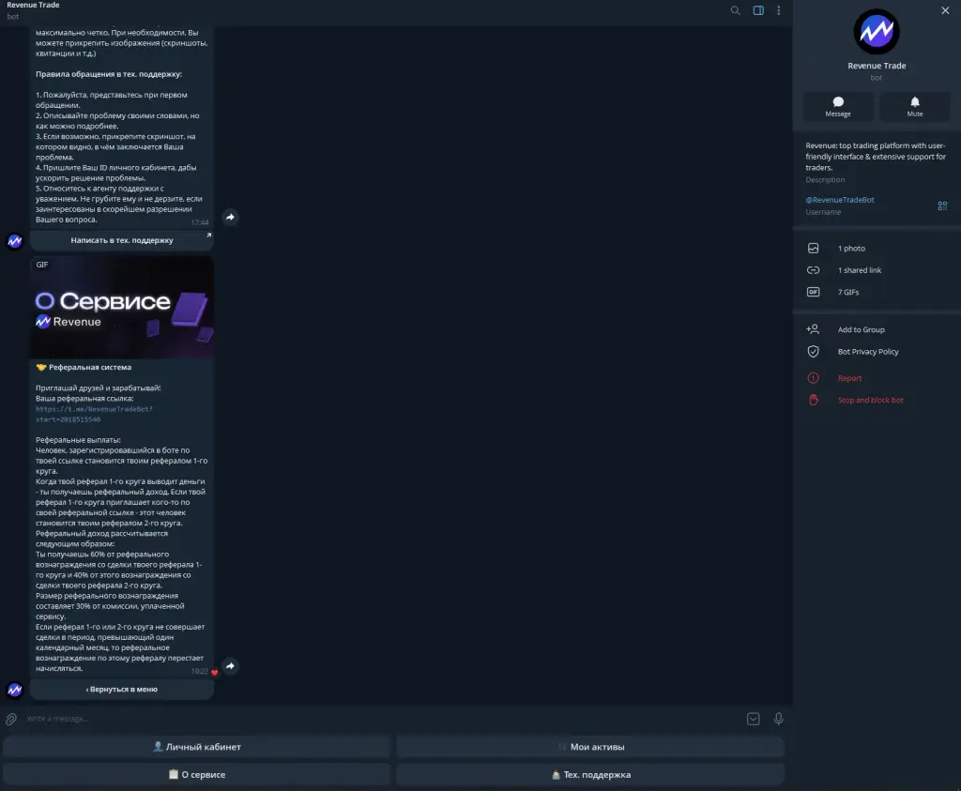Attach a file with the paperclip icon
The image size is (961, 791).
11,719
